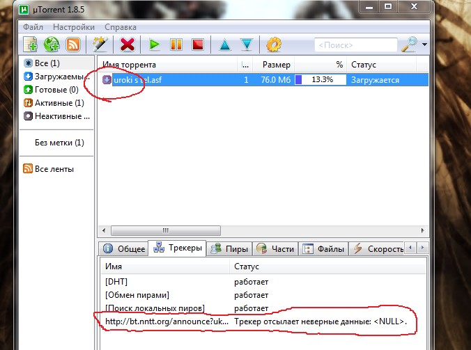Click the tab strip left scroll arrow

point(410,248)
